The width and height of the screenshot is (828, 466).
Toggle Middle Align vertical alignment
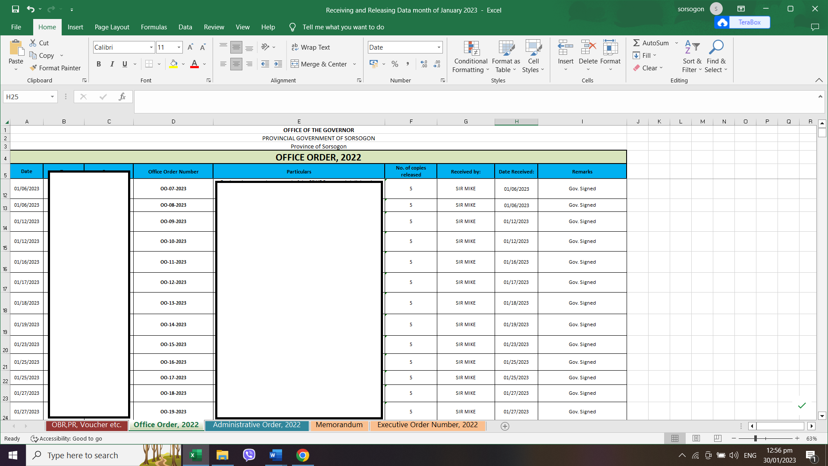[x=236, y=47]
